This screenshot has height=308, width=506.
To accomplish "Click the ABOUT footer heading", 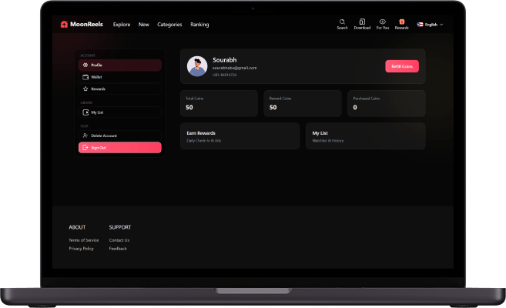I will click(x=77, y=227).
